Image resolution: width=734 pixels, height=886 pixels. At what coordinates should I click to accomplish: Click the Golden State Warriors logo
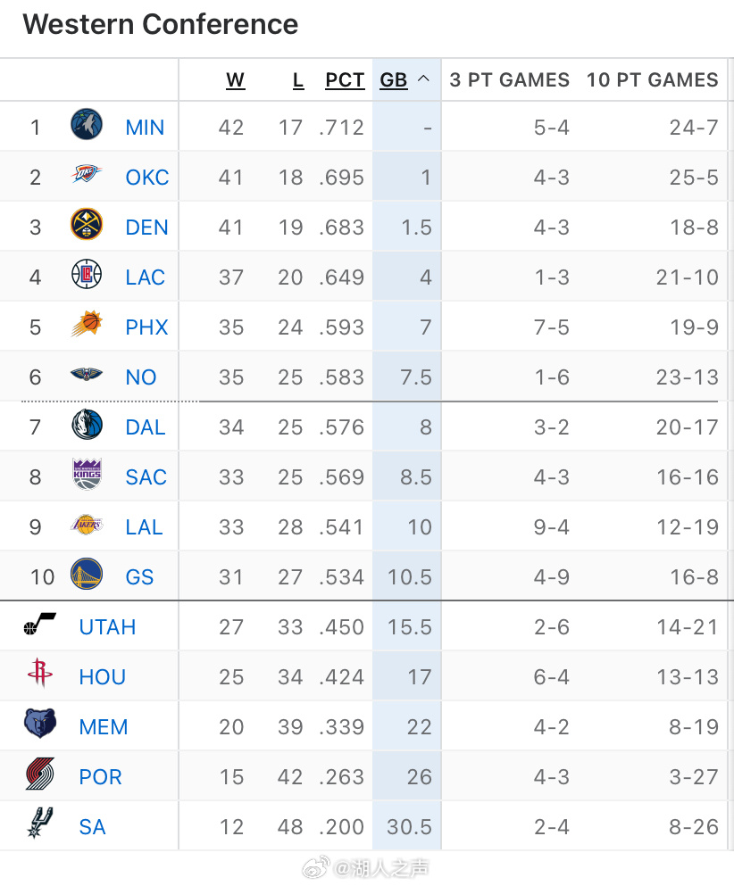(87, 574)
